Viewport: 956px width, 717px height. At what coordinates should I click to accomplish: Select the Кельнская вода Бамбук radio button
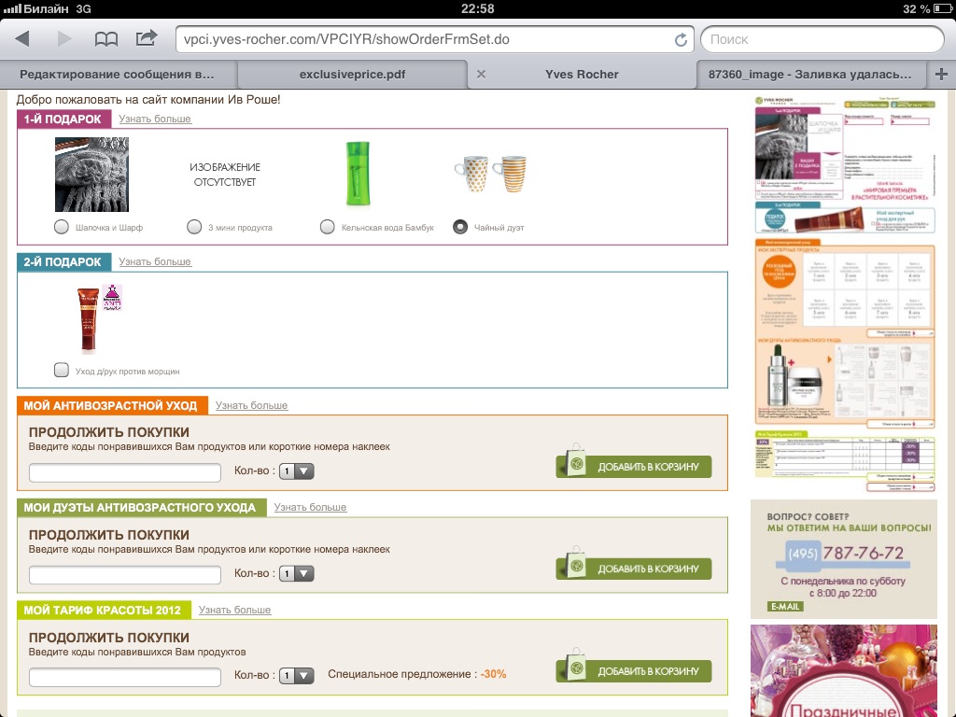328,227
